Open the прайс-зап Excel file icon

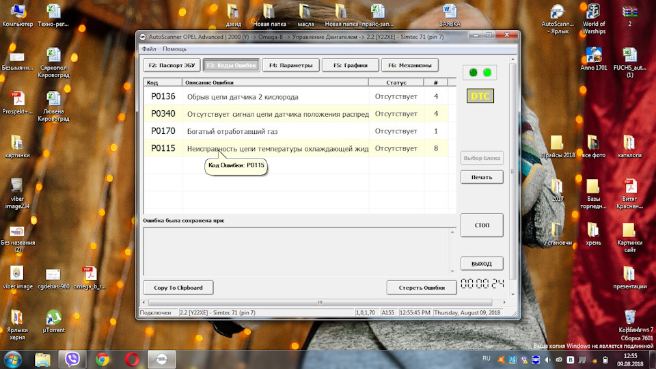377,14
